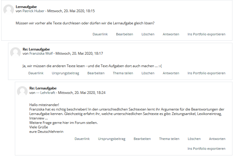Reply to the Lehrkraft's post via Antworten
The width and height of the screenshot is (233, 156).
coord(217,139)
